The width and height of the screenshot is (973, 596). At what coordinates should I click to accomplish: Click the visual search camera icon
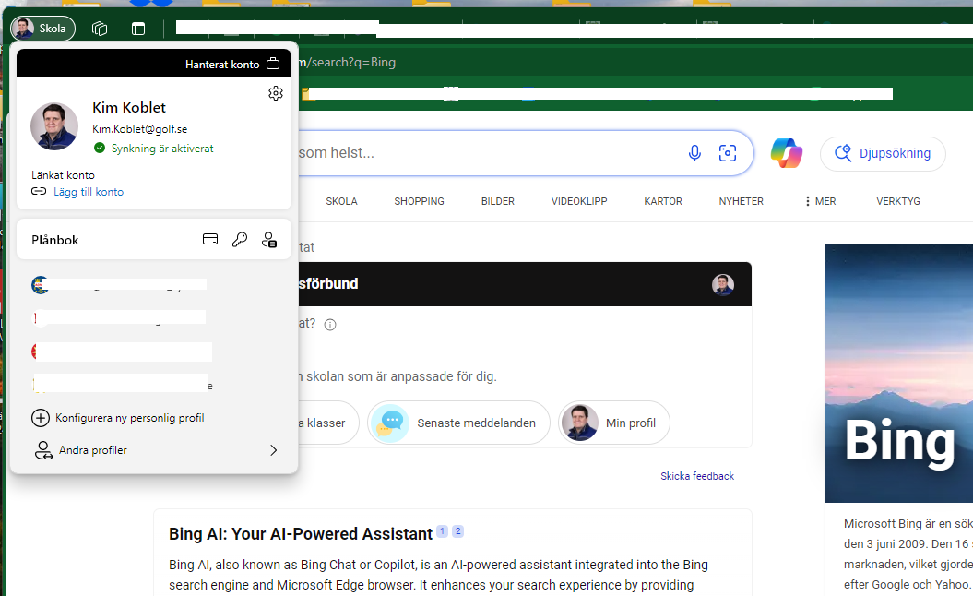click(x=728, y=153)
